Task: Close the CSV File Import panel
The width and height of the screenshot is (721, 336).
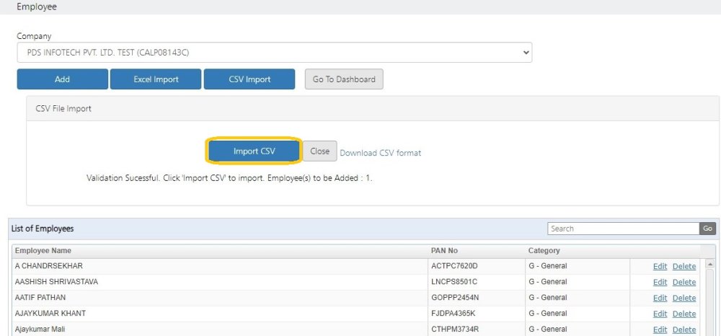Action: (319, 151)
